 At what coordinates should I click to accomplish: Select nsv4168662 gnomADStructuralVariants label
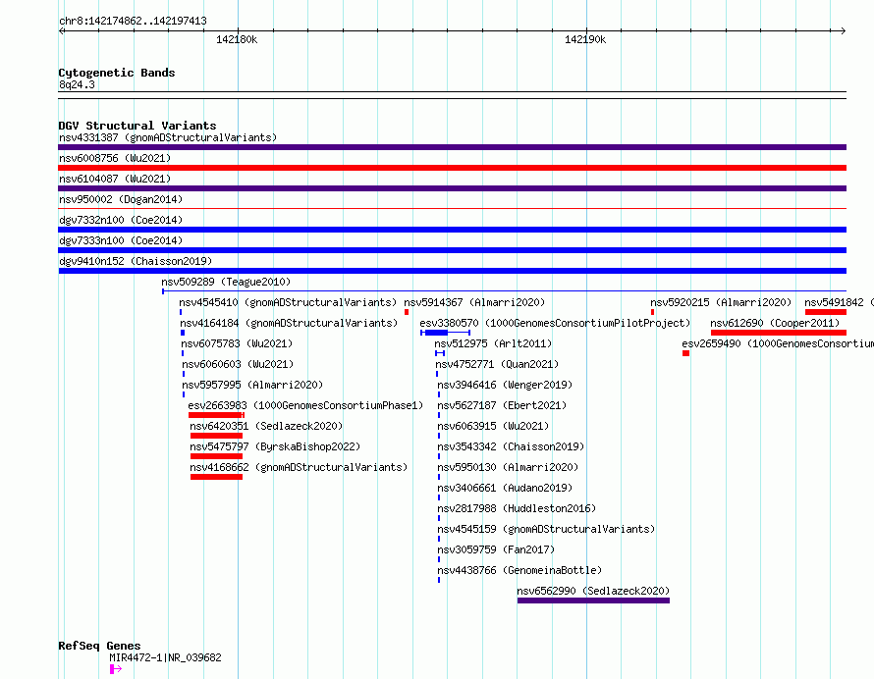299,467
